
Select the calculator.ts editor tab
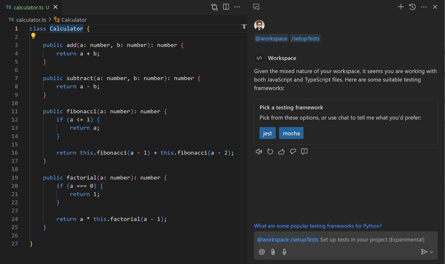tap(30, 7)
